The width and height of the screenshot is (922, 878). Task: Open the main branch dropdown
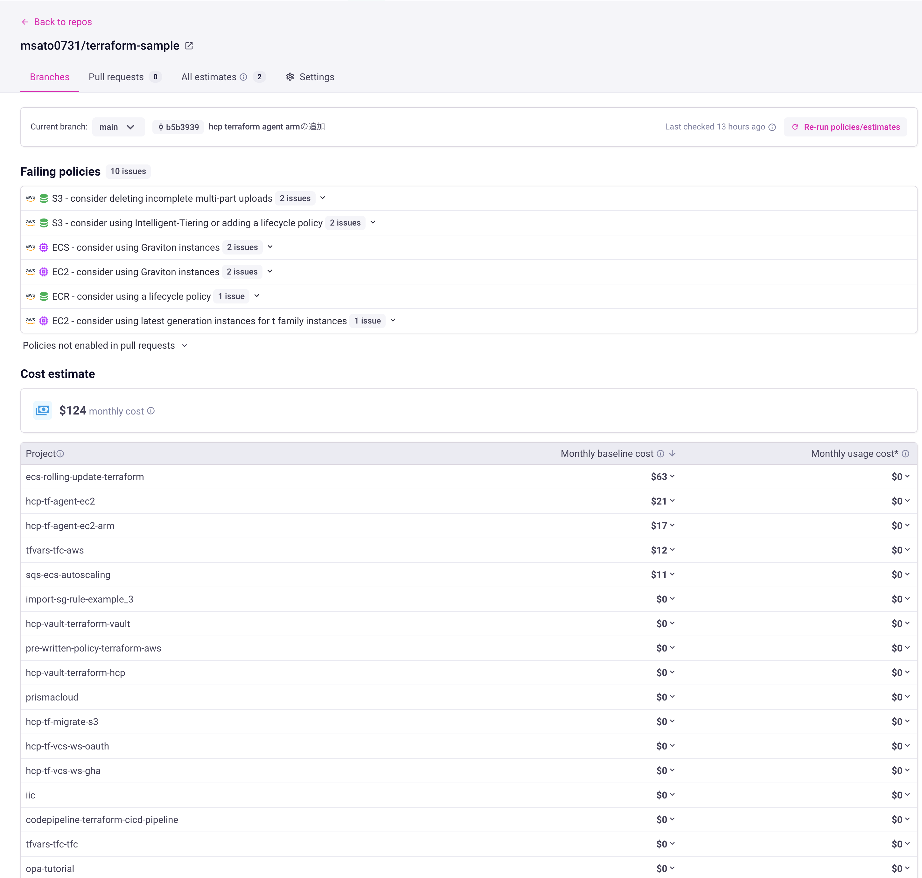coord(118,127)
